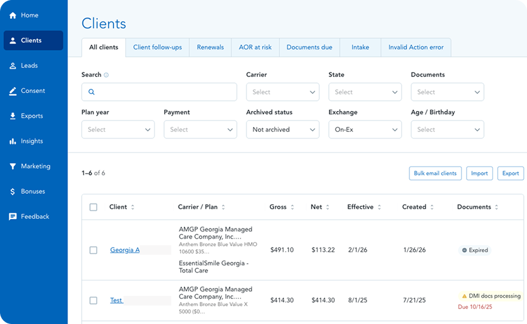Screen dimensions: 527x324
Task: Switch to the All clients tab
Action: point(103,47)
